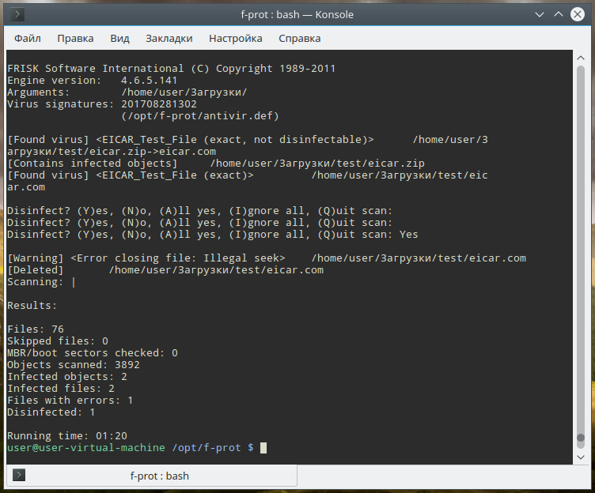Open the Справка menu
595x493 pixels.
[299, 38]
